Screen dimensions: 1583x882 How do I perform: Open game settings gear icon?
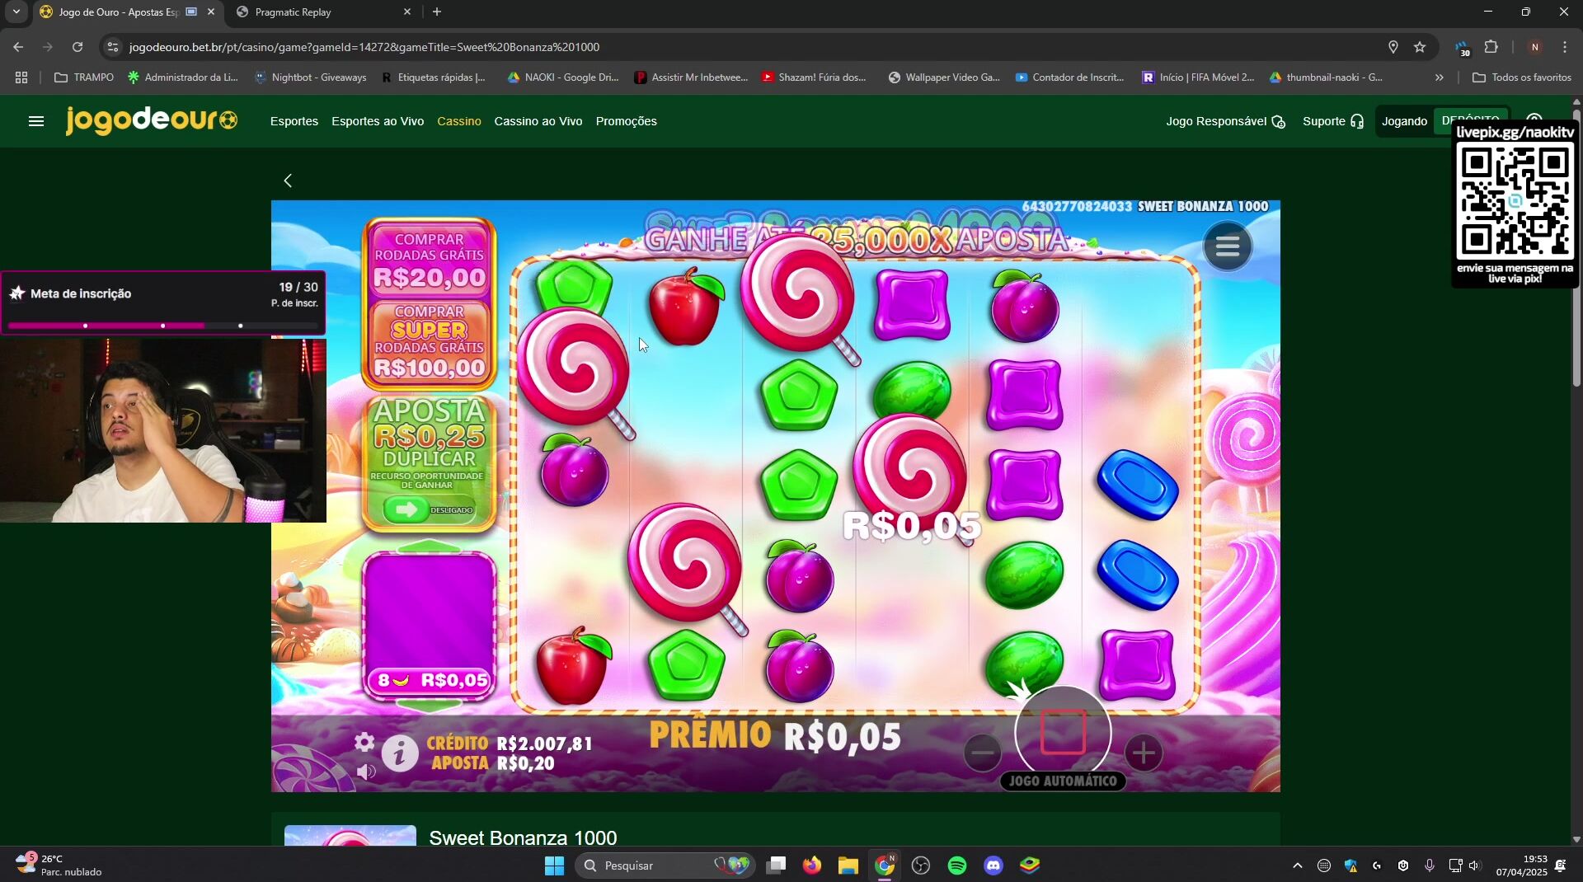pyautogui.click(x=364, y=742)
